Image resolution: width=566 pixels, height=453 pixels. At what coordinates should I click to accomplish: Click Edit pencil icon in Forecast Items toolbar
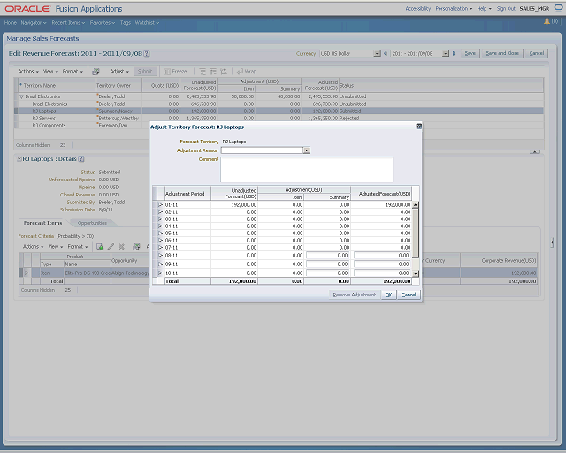pos(111,247)
